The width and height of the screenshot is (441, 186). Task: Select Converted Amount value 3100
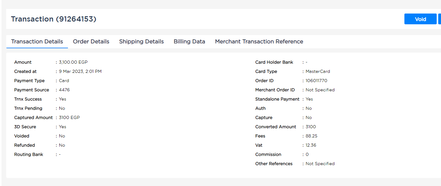pos(311,127)
